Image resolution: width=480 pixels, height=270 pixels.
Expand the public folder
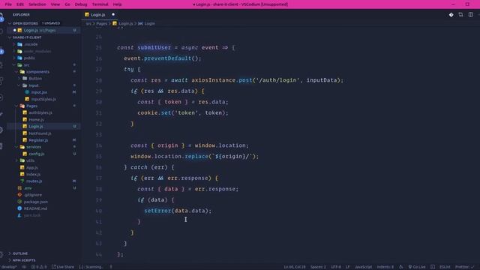click(x=29, y=58)
